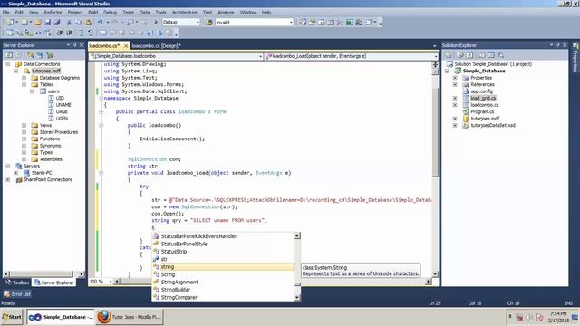Select the UNAME column in Server Explorer
Screen dimensions: 580x326
click(x=63, y=105)
